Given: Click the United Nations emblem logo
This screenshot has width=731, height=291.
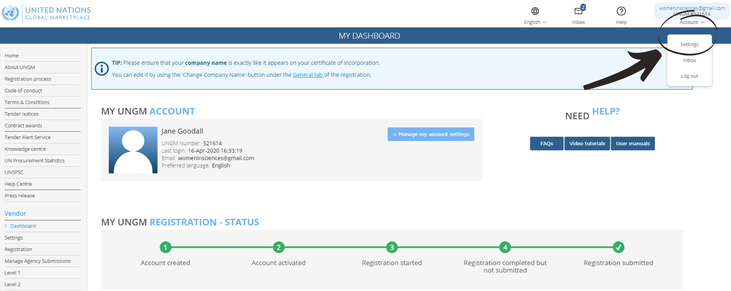Looking at the screenshot, I should click(11, 12).
